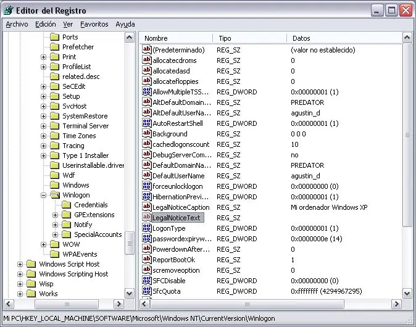Screen dimensions: 416x327
Task: Open the Ver menu
Action: [x=68, y=24]
